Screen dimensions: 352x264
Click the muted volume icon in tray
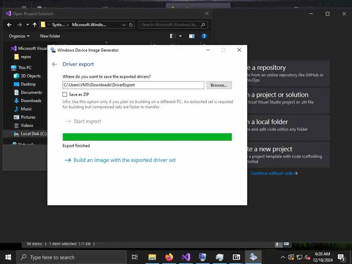[x=307, y=257]
